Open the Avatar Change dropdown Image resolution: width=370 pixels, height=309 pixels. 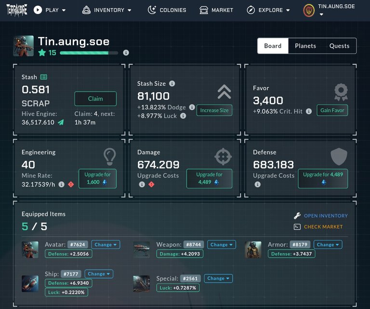[106, 244]
